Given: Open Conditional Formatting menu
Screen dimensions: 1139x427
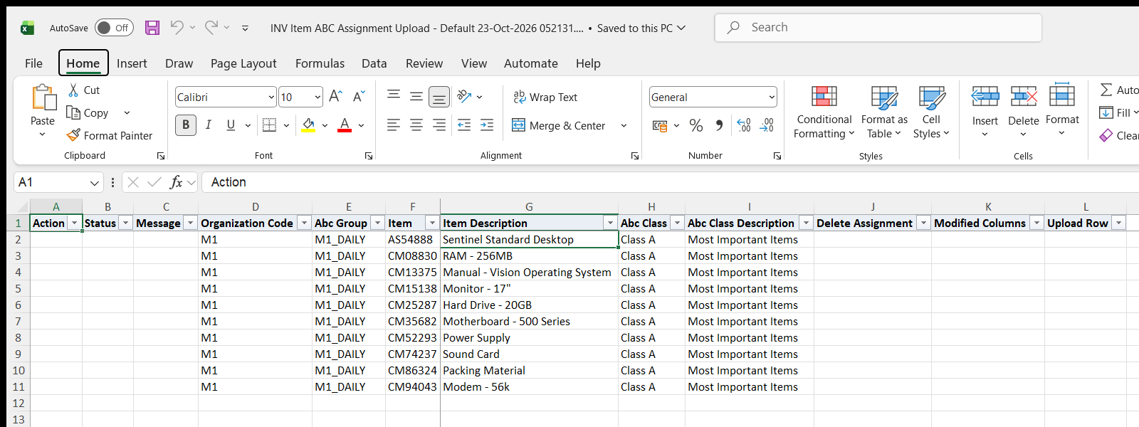Looking at the screenshot, I should coord(824,112).
